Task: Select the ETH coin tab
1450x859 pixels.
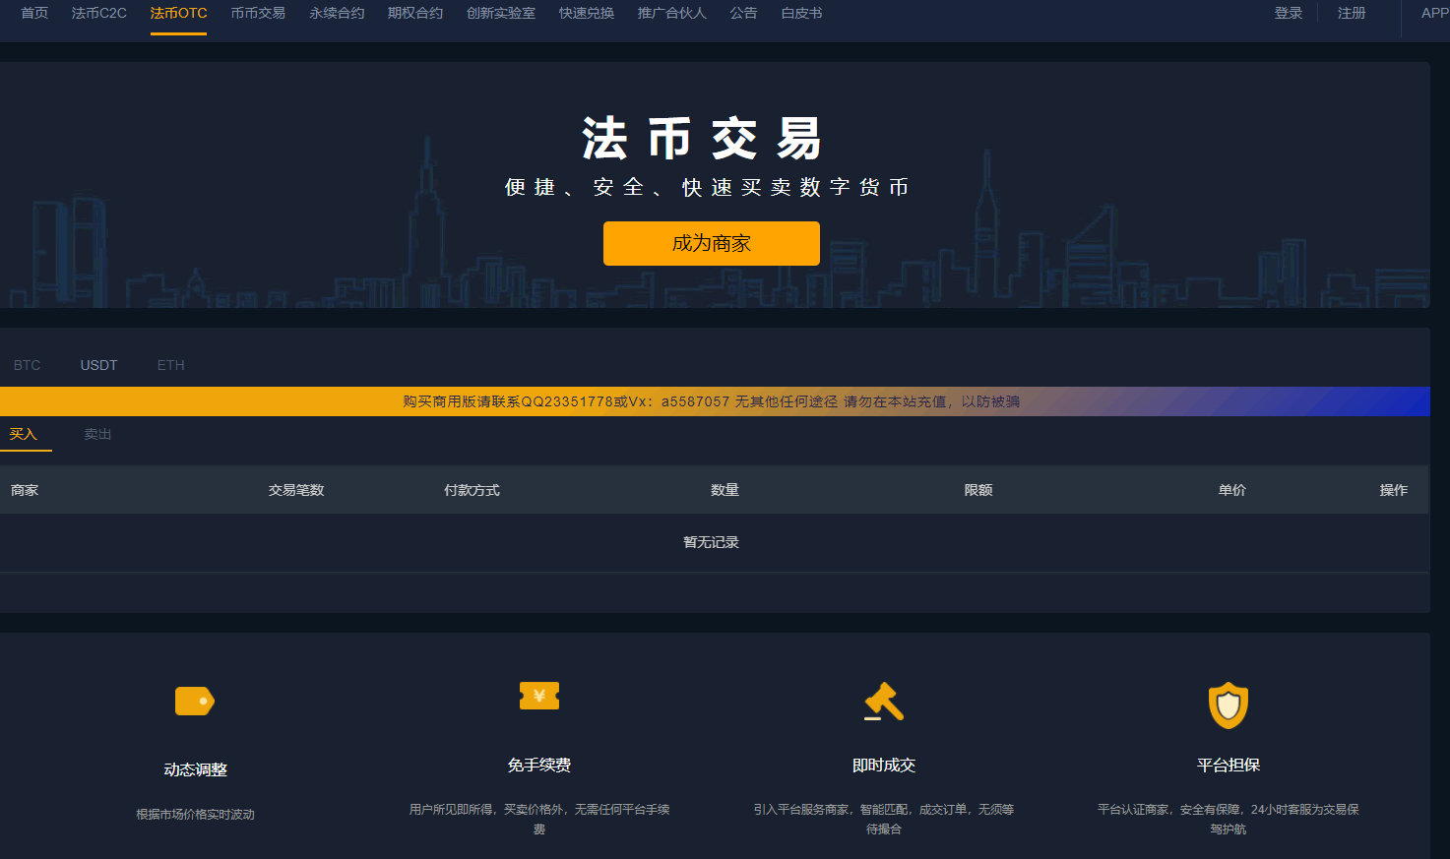Action: [170, 365]
